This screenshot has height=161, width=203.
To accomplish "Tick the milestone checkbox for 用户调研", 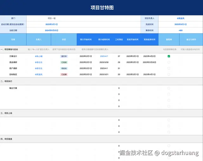I will pos(169,68).
